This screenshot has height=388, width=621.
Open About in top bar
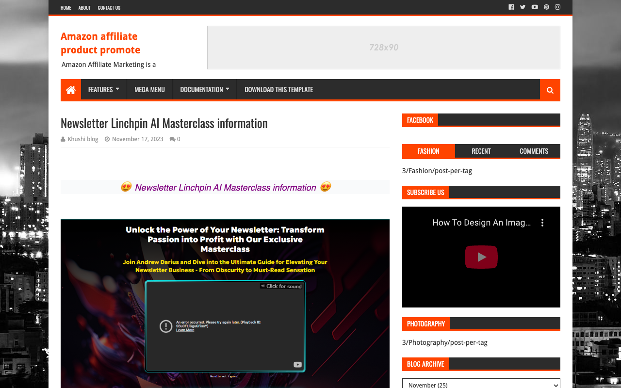click(84, 8)
